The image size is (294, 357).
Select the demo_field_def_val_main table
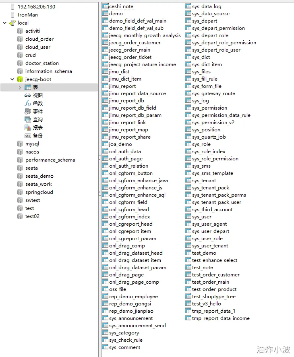click(138, 21)
